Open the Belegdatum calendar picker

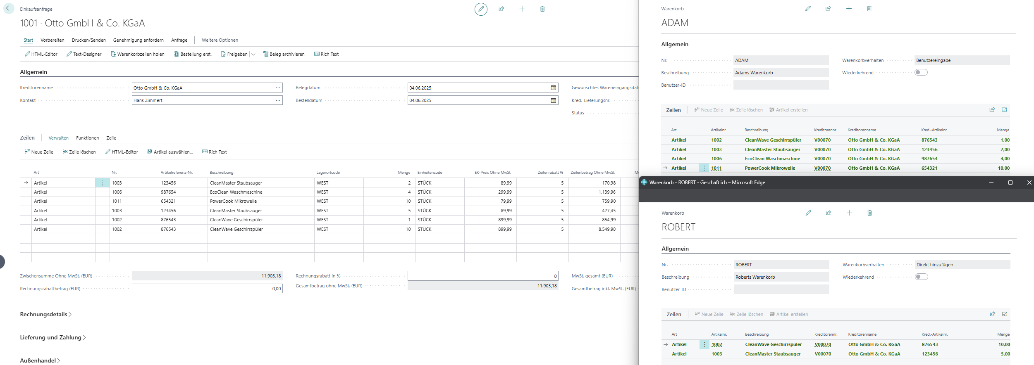pyautogui.click(x=553, y=88)
